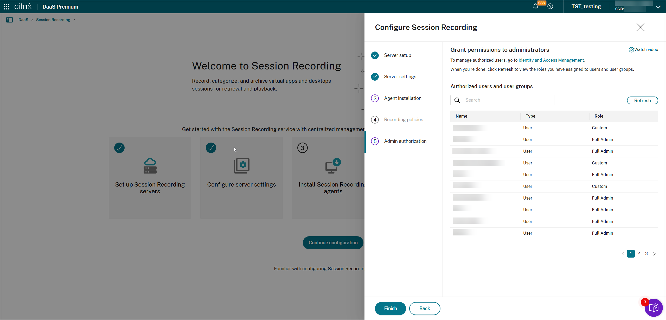
Task: Click the gear icon on Configure server settings card
Action: tap(241, 166)
